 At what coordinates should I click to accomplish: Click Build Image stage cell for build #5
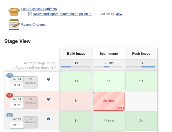point(76,81)
